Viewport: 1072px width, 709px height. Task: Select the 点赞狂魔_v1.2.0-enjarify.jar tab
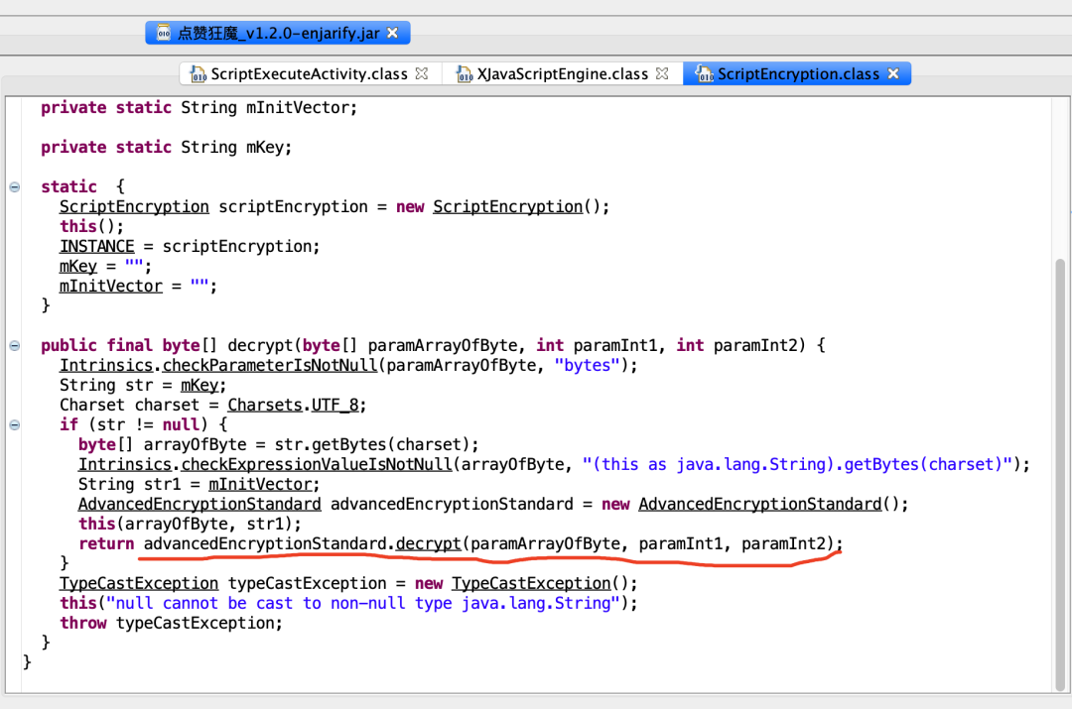tap(278, 33)
